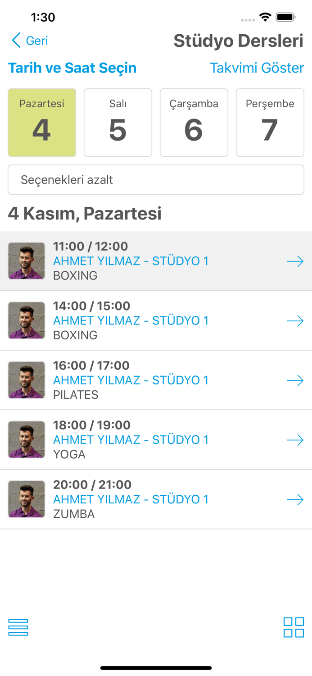Tap the arrow on Yoga class

click(295, 440)
